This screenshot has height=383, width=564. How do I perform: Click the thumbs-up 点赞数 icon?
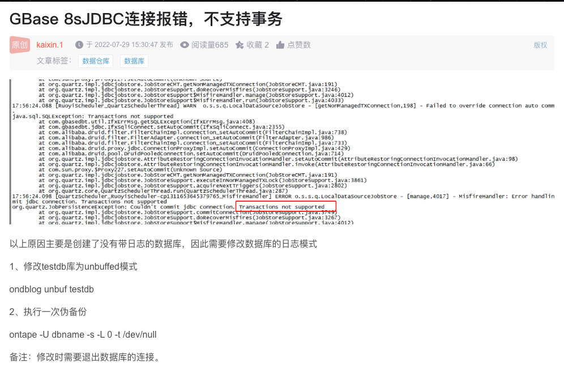tap(280, 45)
